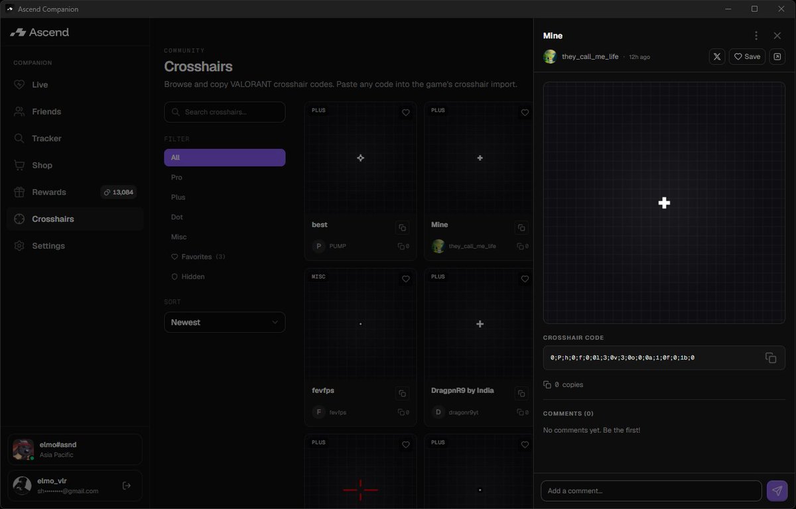The width and height of the screenshot is (796, 509).
Task: Close the Mine crosshair detail panel
Action: coord(777,36)
